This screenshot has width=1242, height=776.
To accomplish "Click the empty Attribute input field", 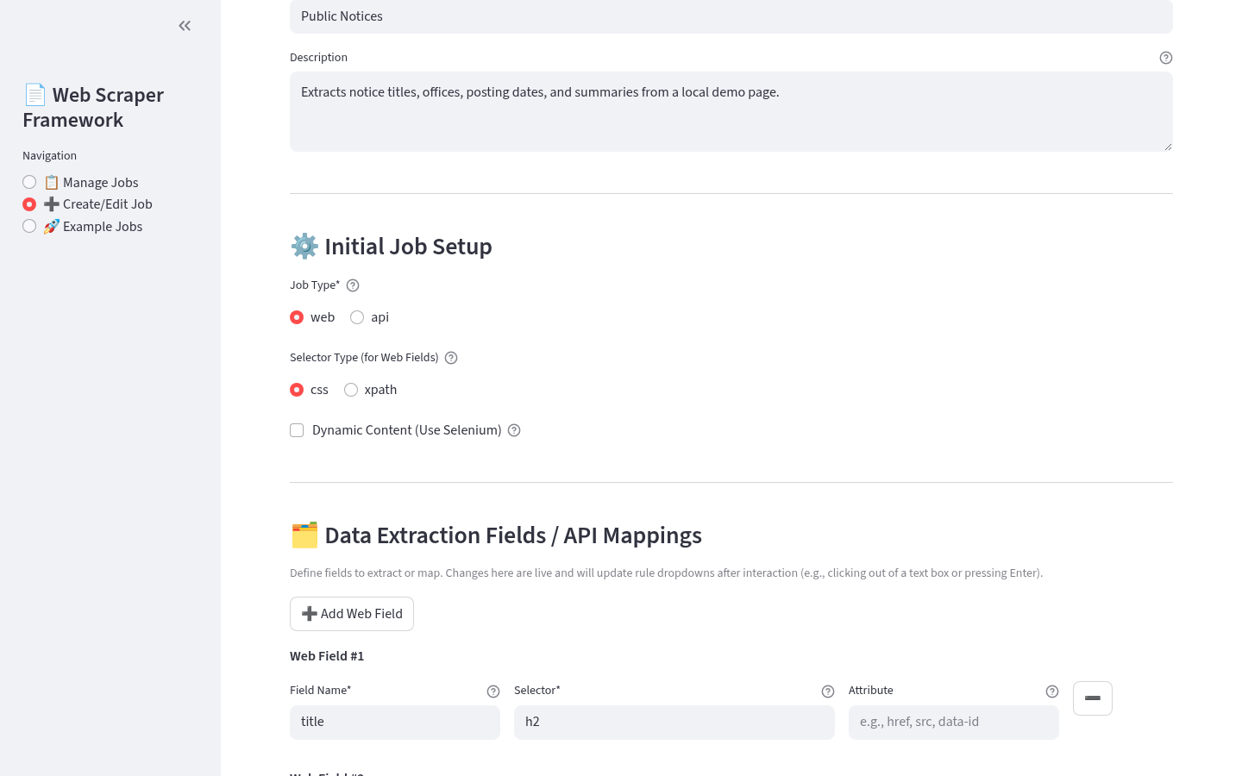I will pos(954,723).
